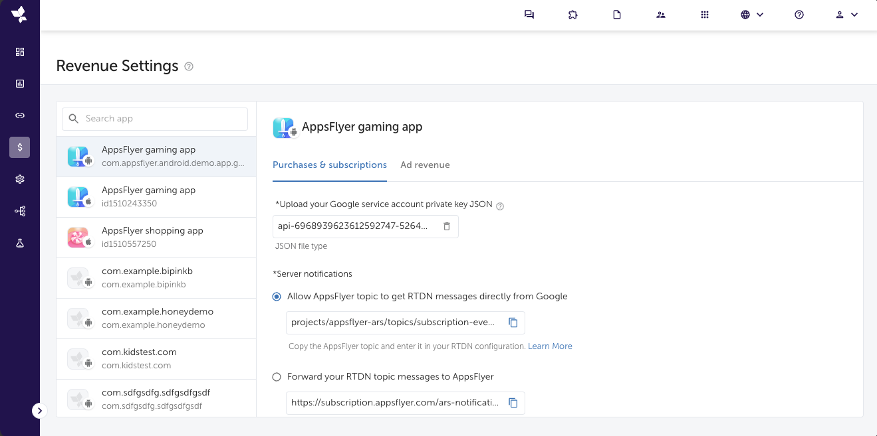877x436 pixels.
Task: Open the chat messages icon in top bar
Action: coord(529,15)
